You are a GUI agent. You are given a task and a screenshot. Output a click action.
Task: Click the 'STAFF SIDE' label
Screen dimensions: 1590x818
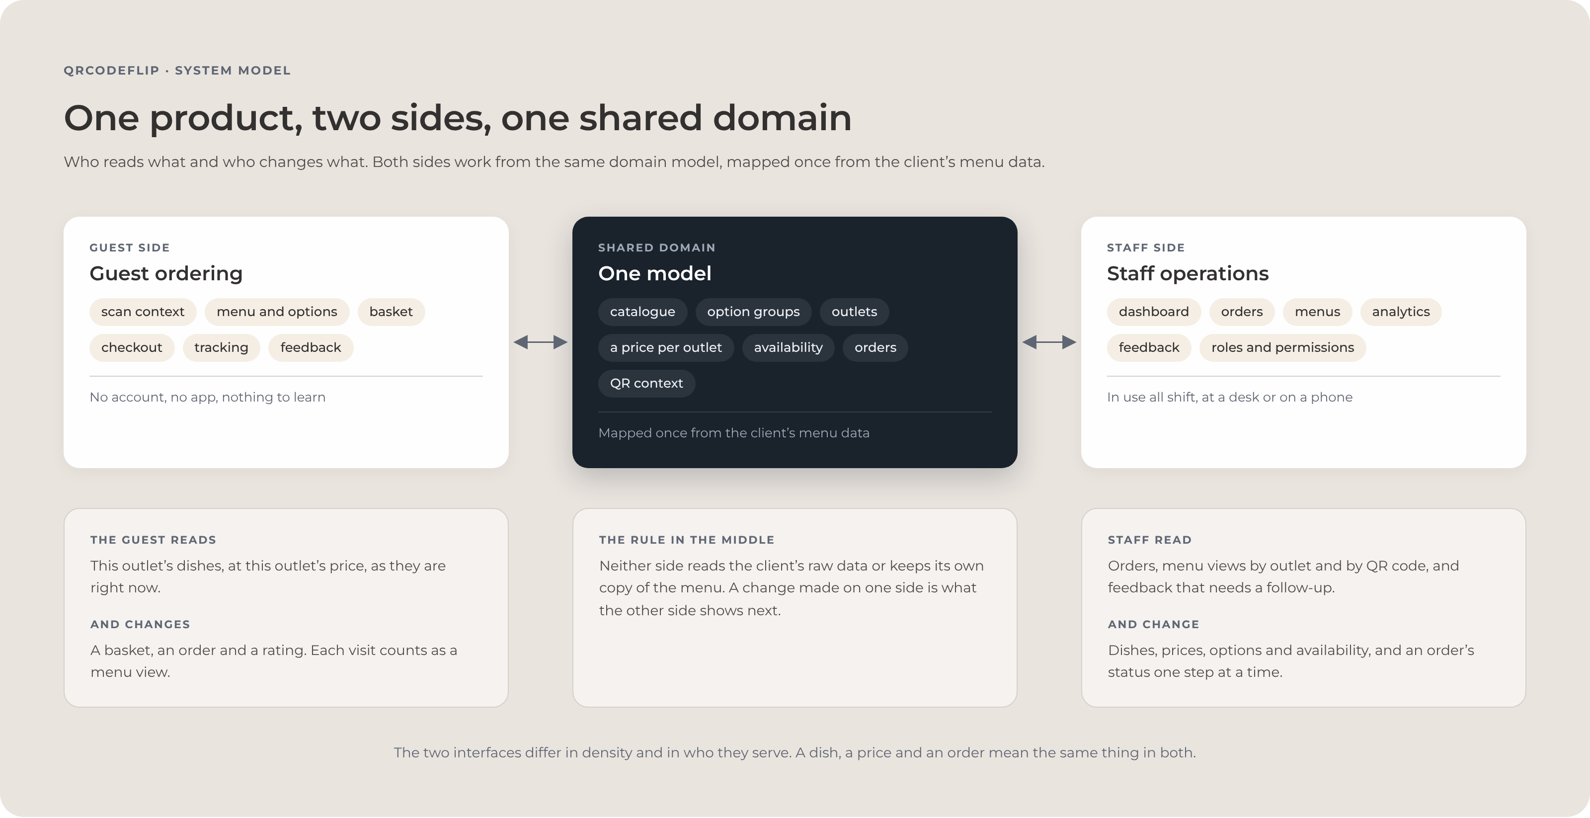[1146, 247]
